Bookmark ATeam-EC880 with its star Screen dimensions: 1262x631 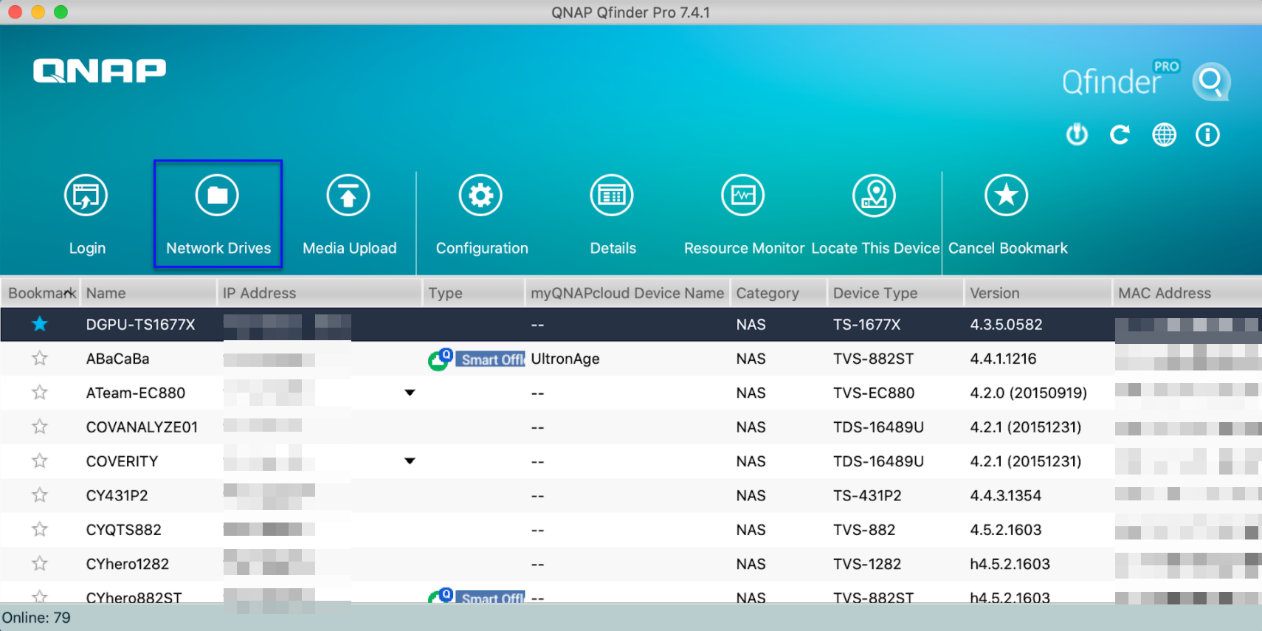[x=40, y=393]
